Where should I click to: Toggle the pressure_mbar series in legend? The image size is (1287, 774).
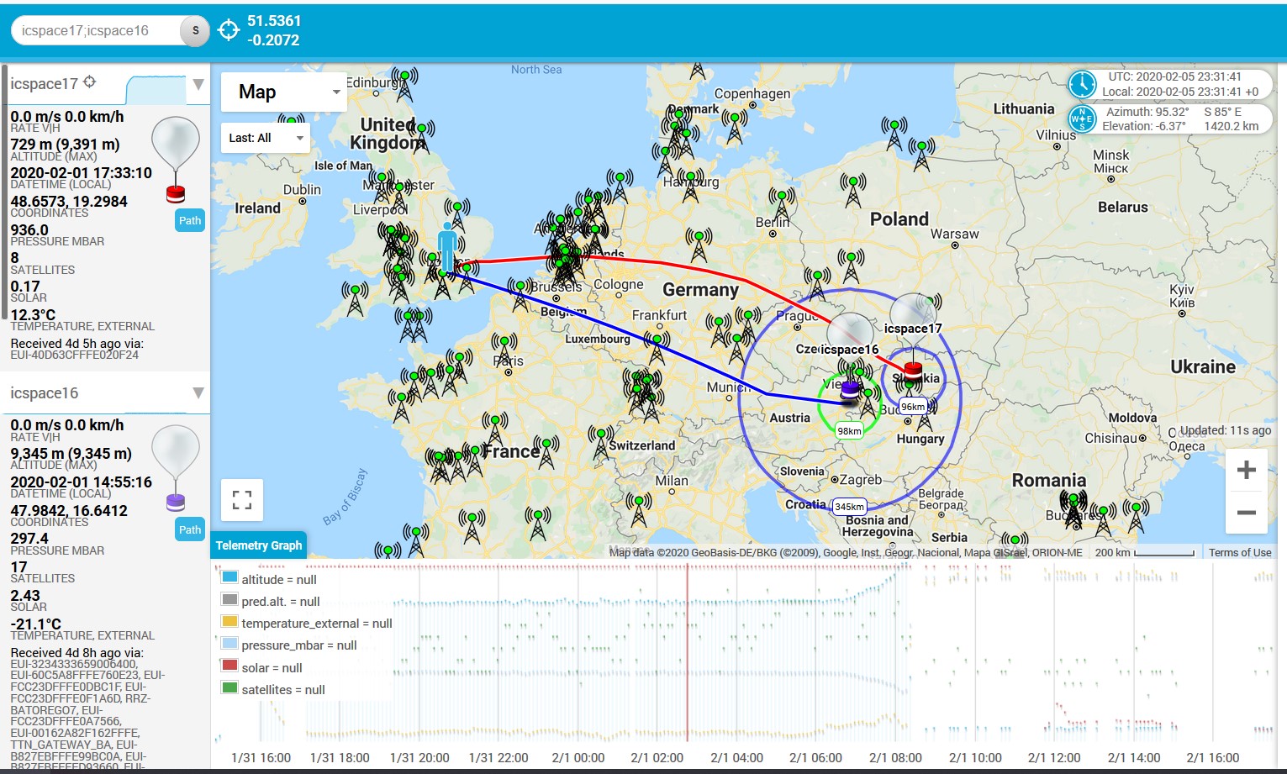[289, 645]
